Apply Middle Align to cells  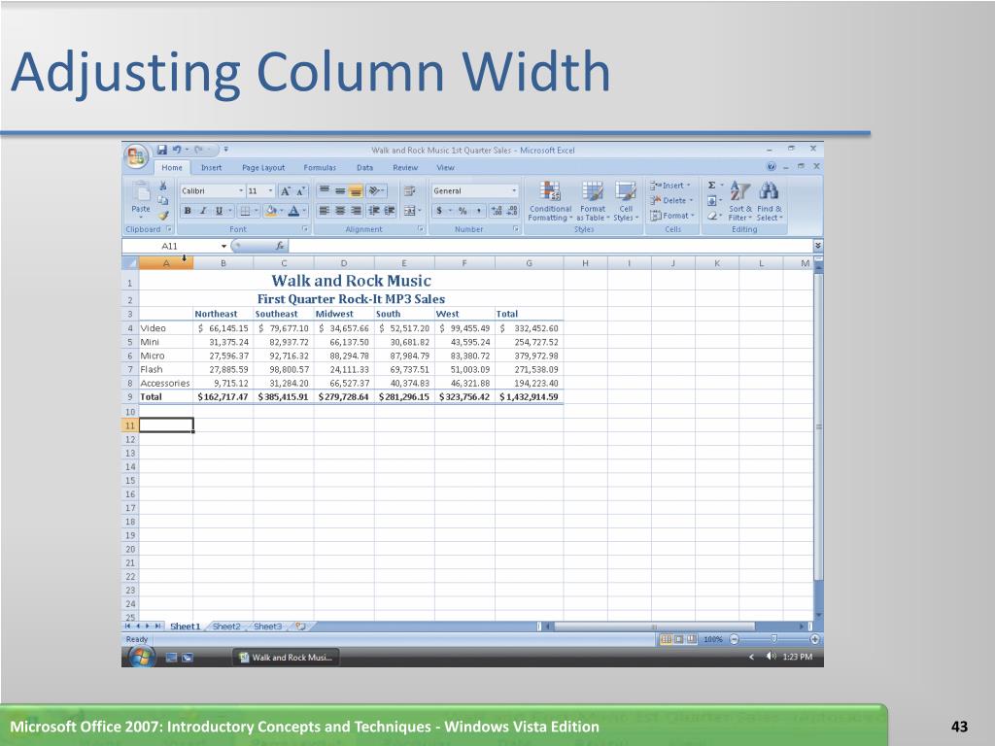point(340,190)
